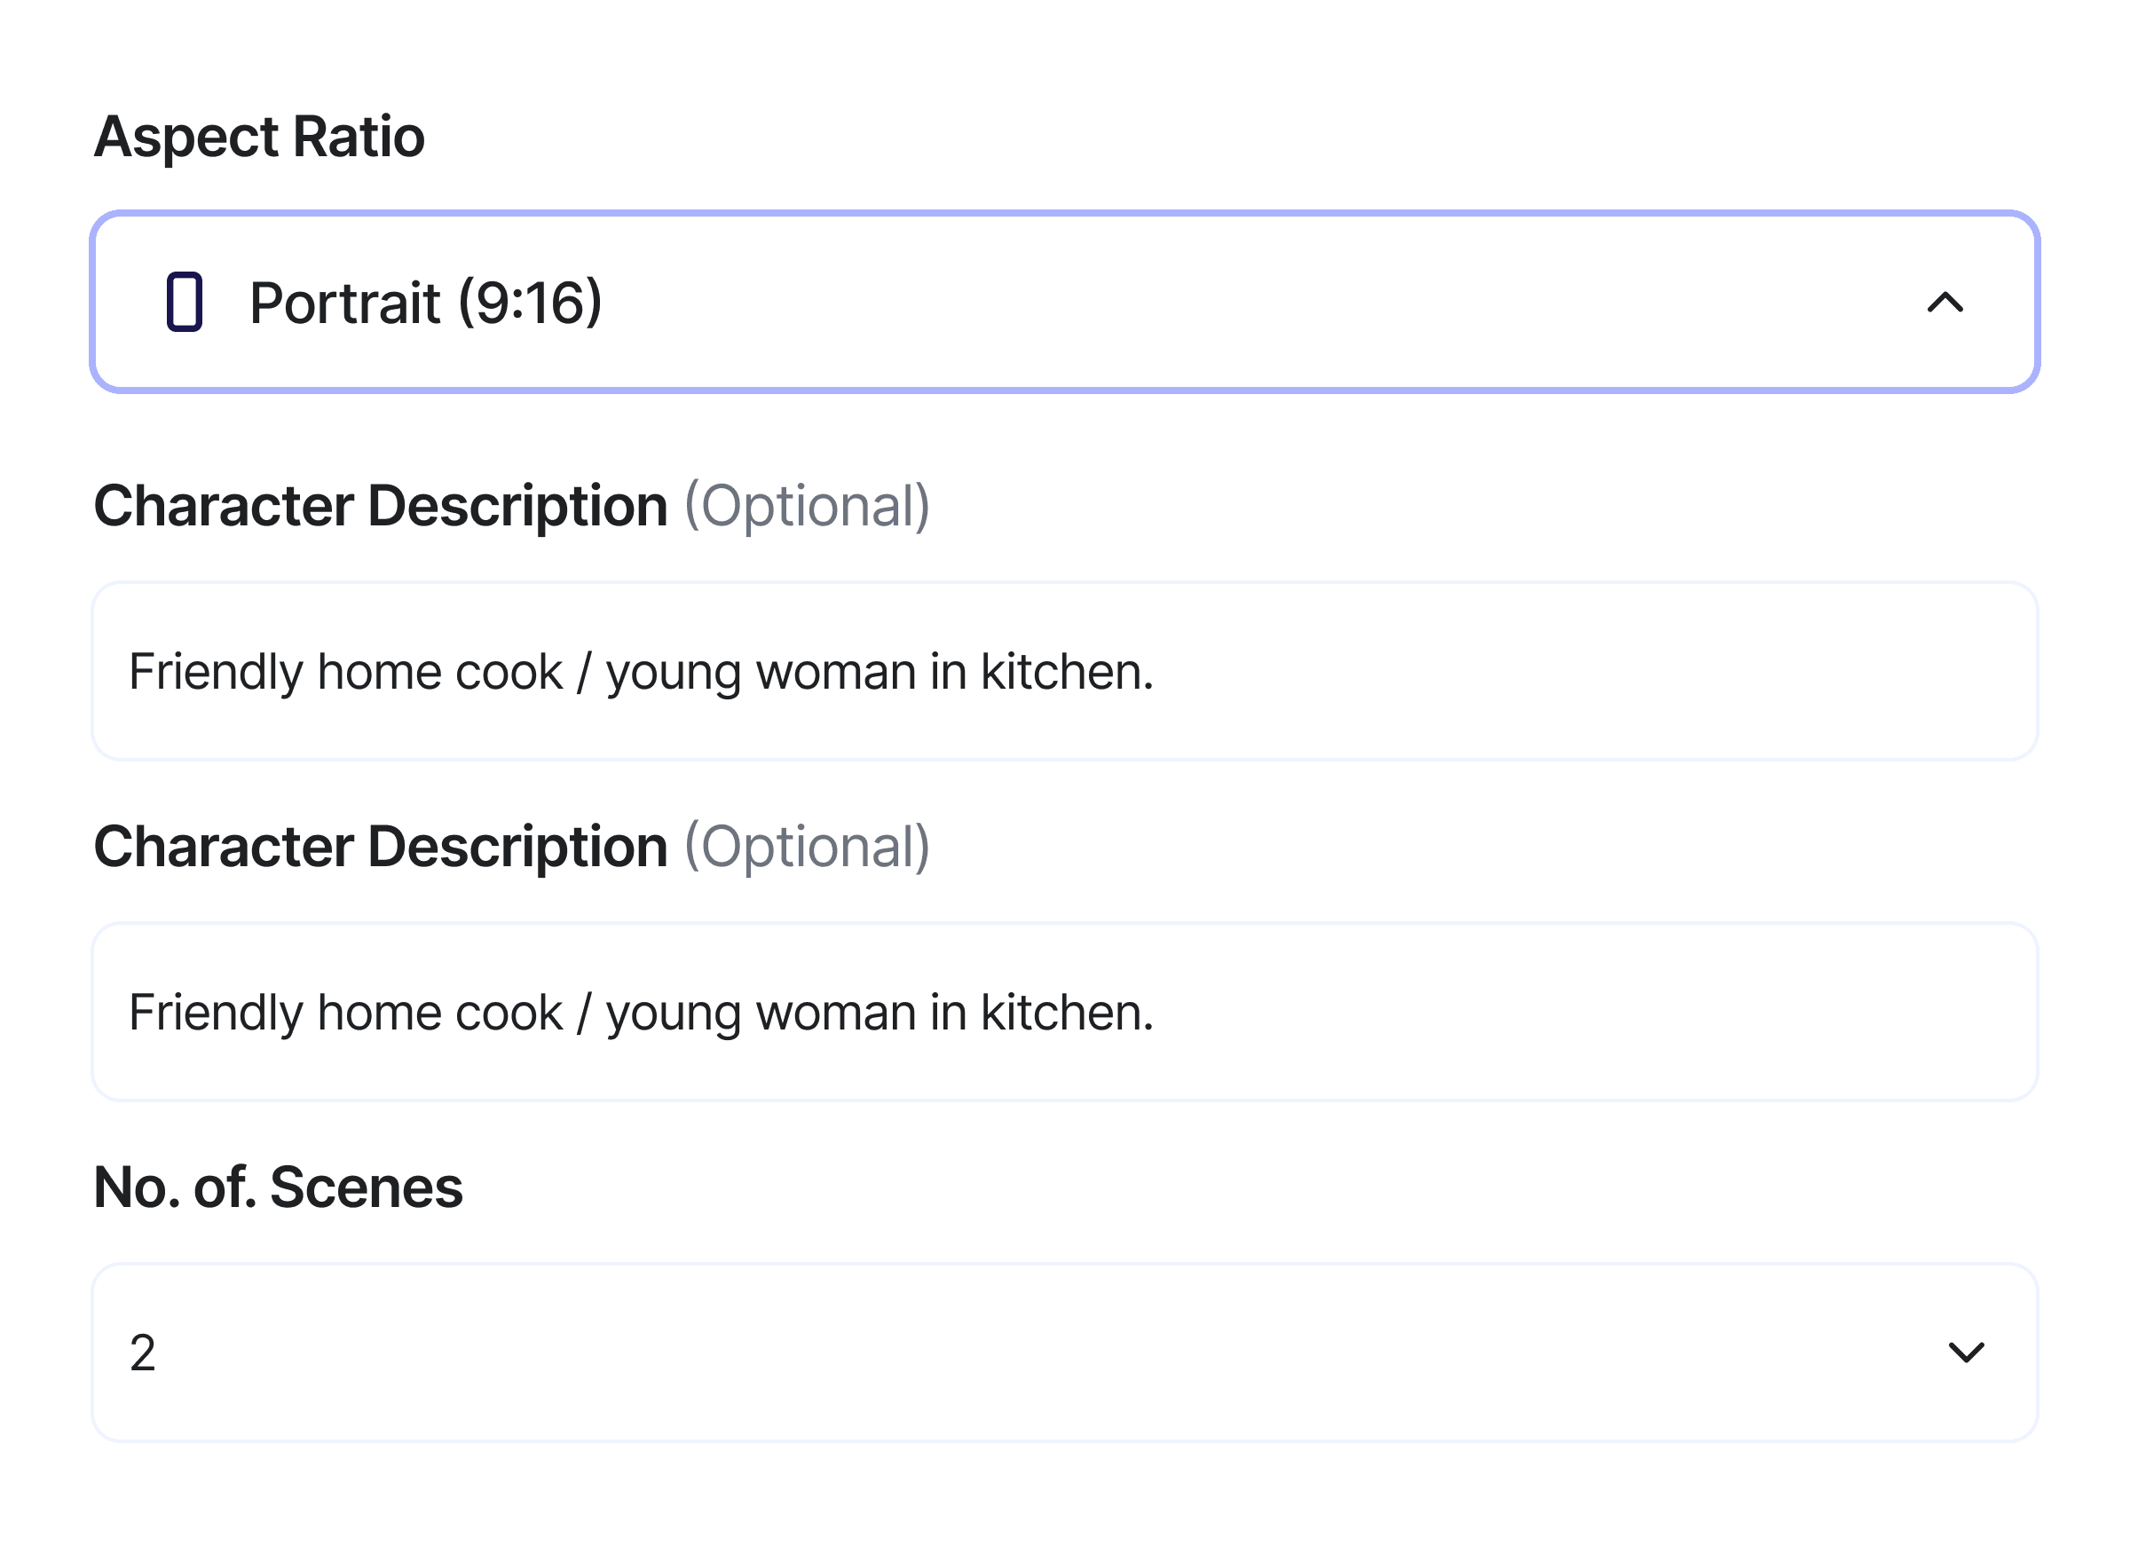Click the selected value 2 in scenes dropdown
2130x1562 pixels.
point(143,1353)
